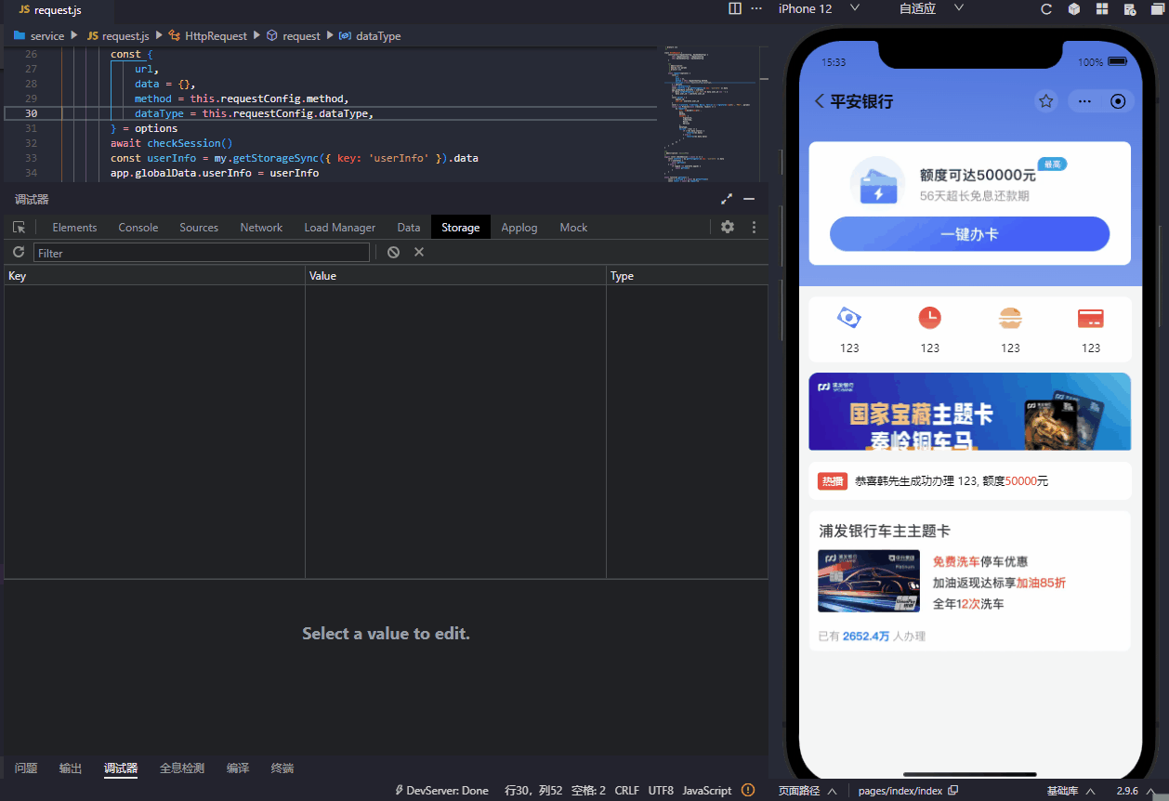Click inside the storage Filter input field

201,252
